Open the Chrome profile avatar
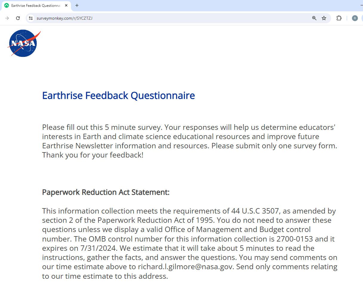Viewport: 363px width, 285px height. (x=355, y=18)
